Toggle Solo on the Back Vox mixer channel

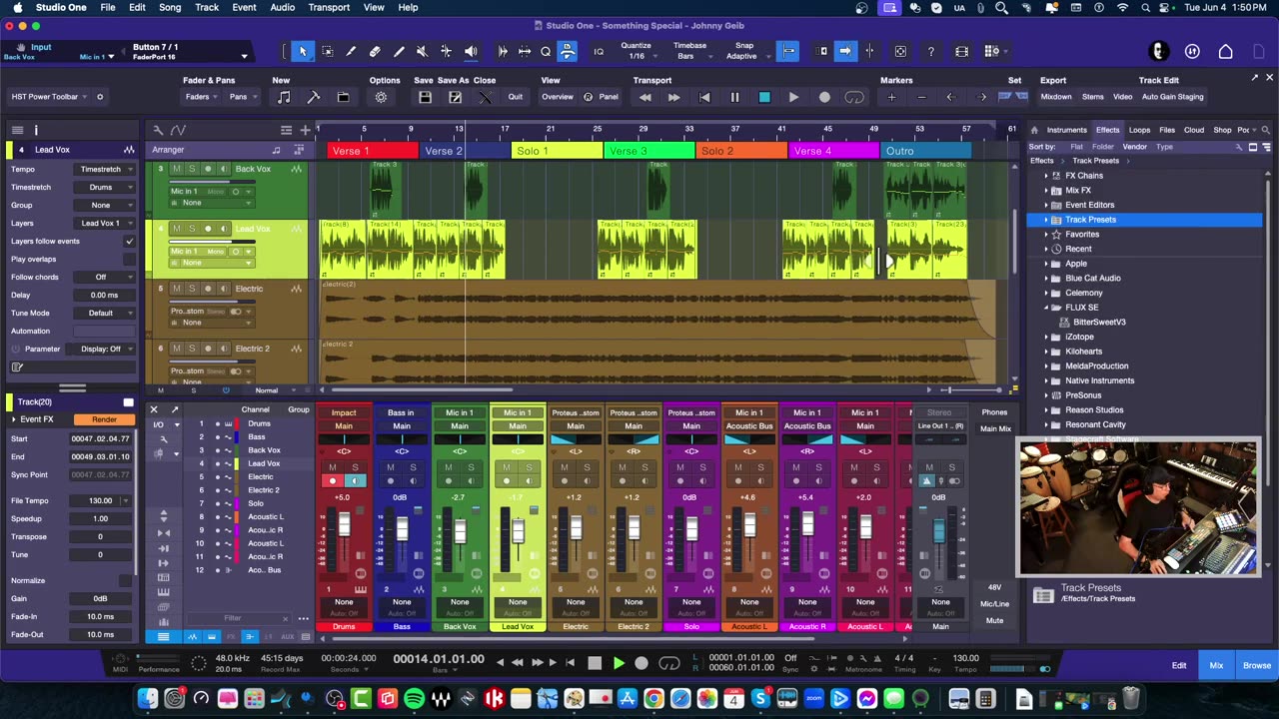(472, 467)
